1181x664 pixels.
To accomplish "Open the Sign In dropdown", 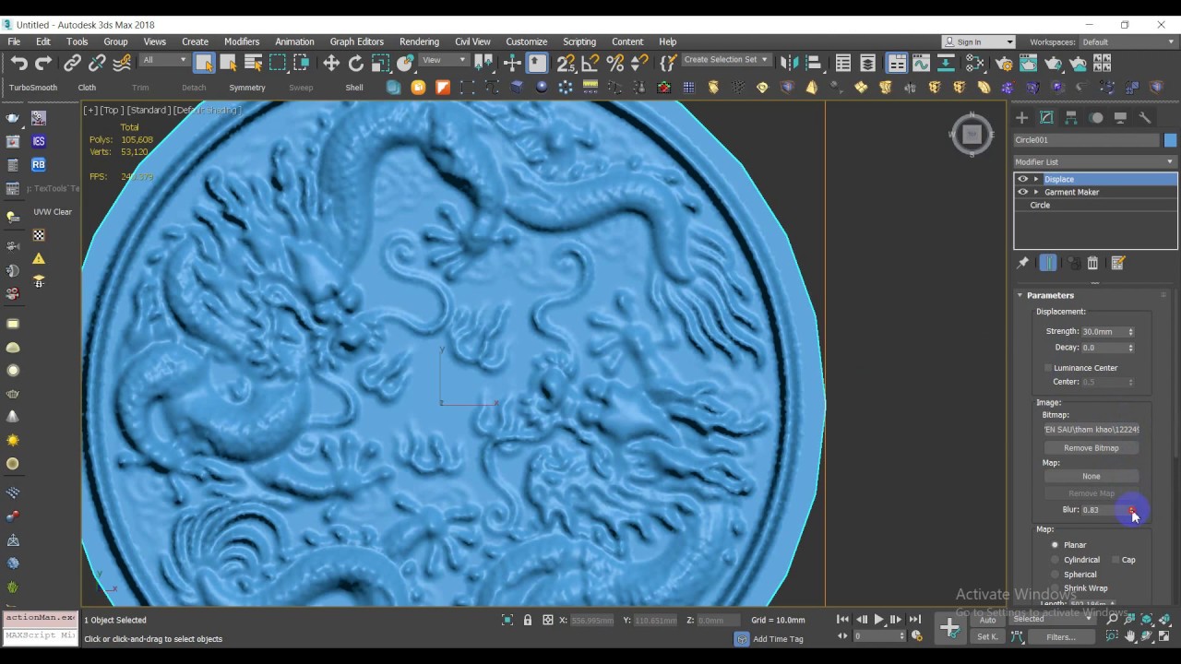I will [978, 41].
